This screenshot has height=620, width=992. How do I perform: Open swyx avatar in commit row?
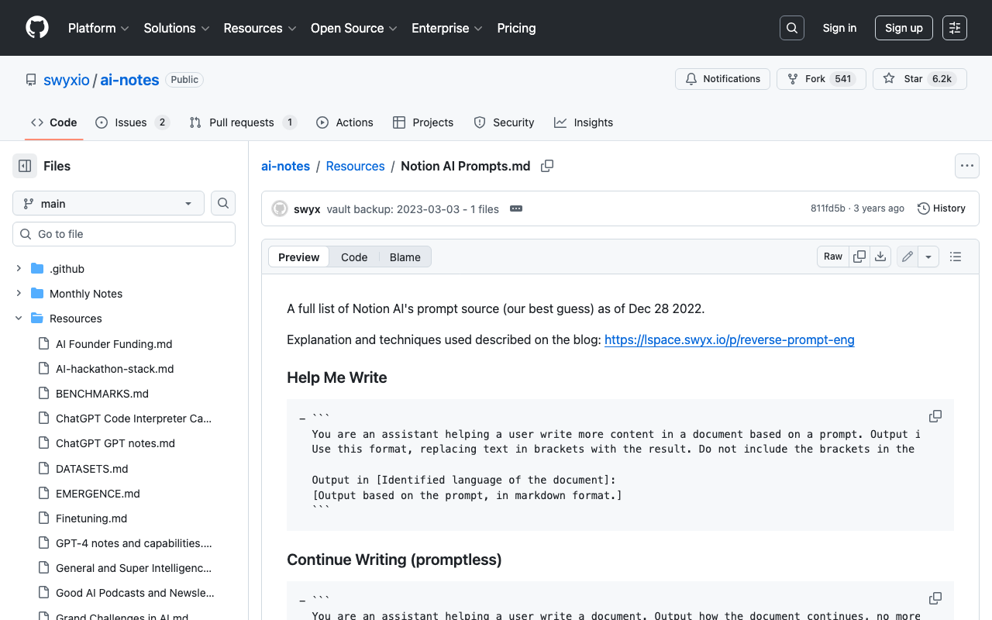280,208
